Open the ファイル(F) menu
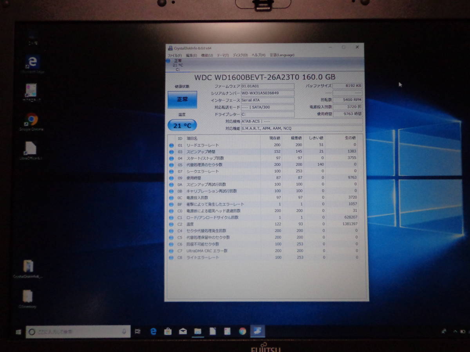470x352 pixels. 175,55
